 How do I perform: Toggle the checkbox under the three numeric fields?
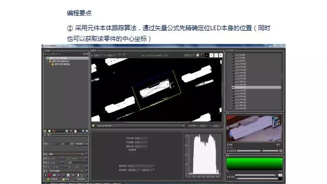tap(127, 150)
